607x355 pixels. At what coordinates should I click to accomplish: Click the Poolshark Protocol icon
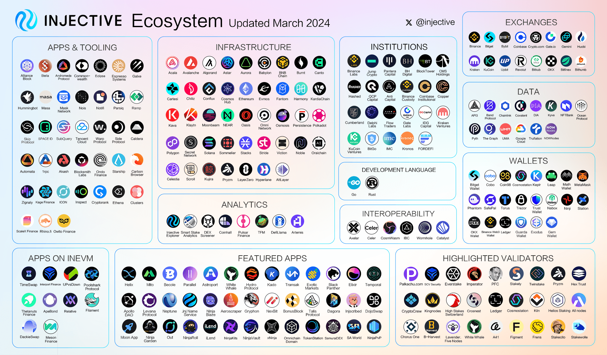pos(92,274)
